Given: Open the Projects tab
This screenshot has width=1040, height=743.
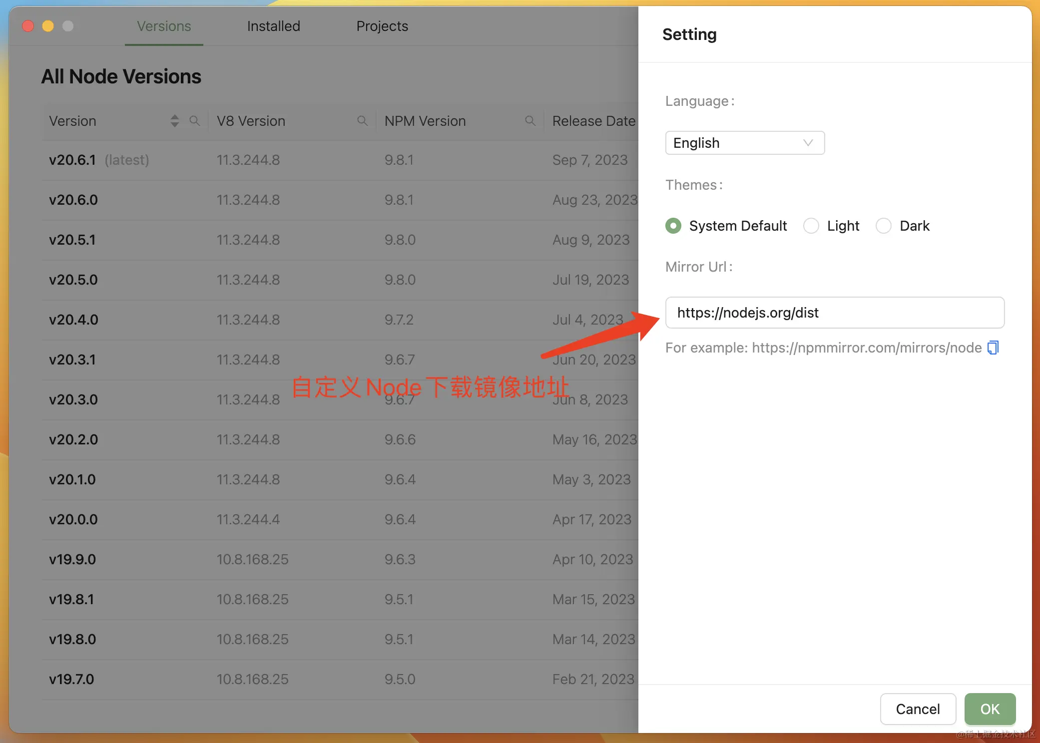Looking at the screenshot, I should (x=382, y=26).
